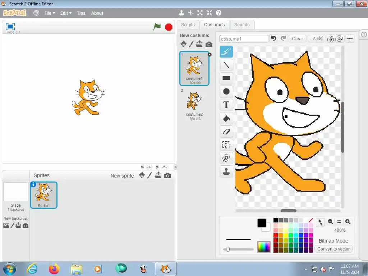Create new sprite from camera
This screenshot has height=276, width=368.
(167, 175)
